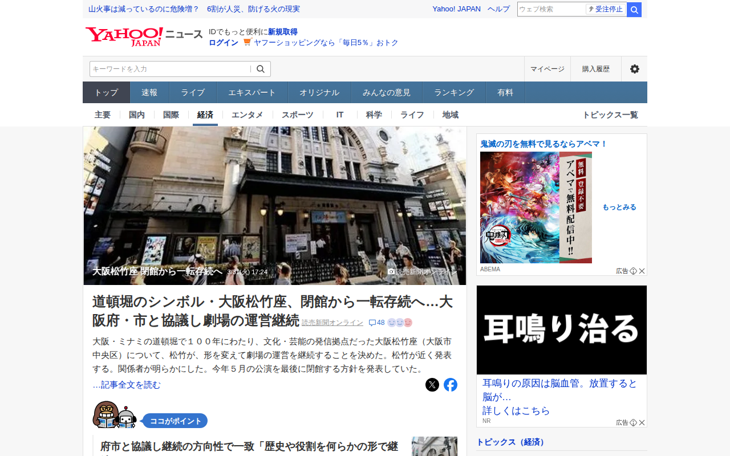Click …記事全文を読む link

coord(127,385)
